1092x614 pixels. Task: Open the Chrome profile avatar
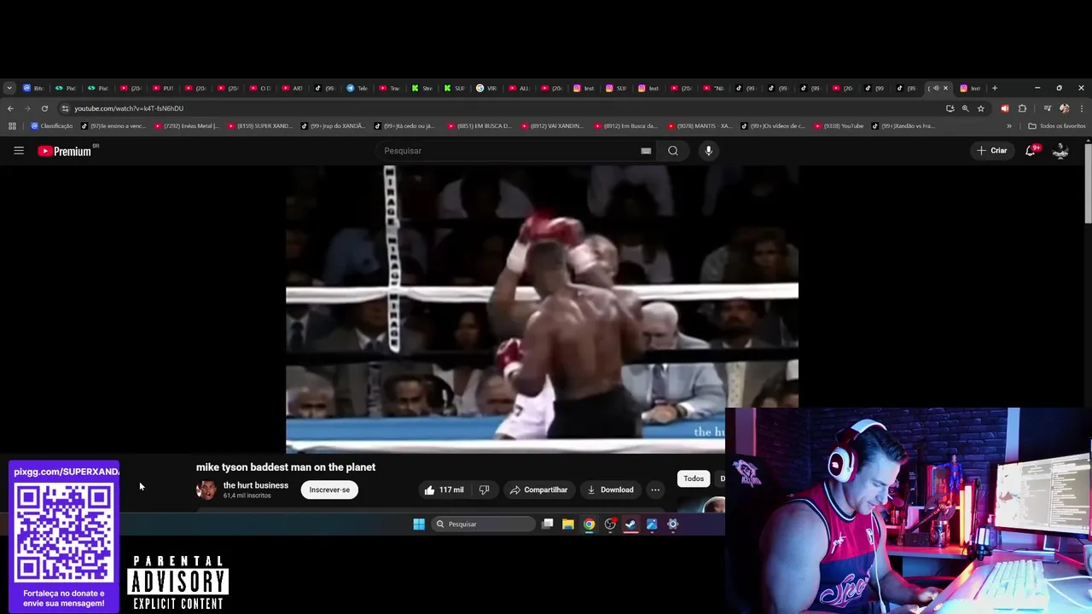click(x=1064, y=108)
